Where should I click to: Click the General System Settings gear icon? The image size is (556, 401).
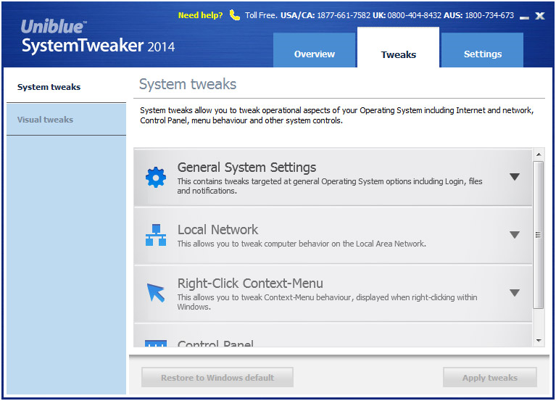pos(156,177)
